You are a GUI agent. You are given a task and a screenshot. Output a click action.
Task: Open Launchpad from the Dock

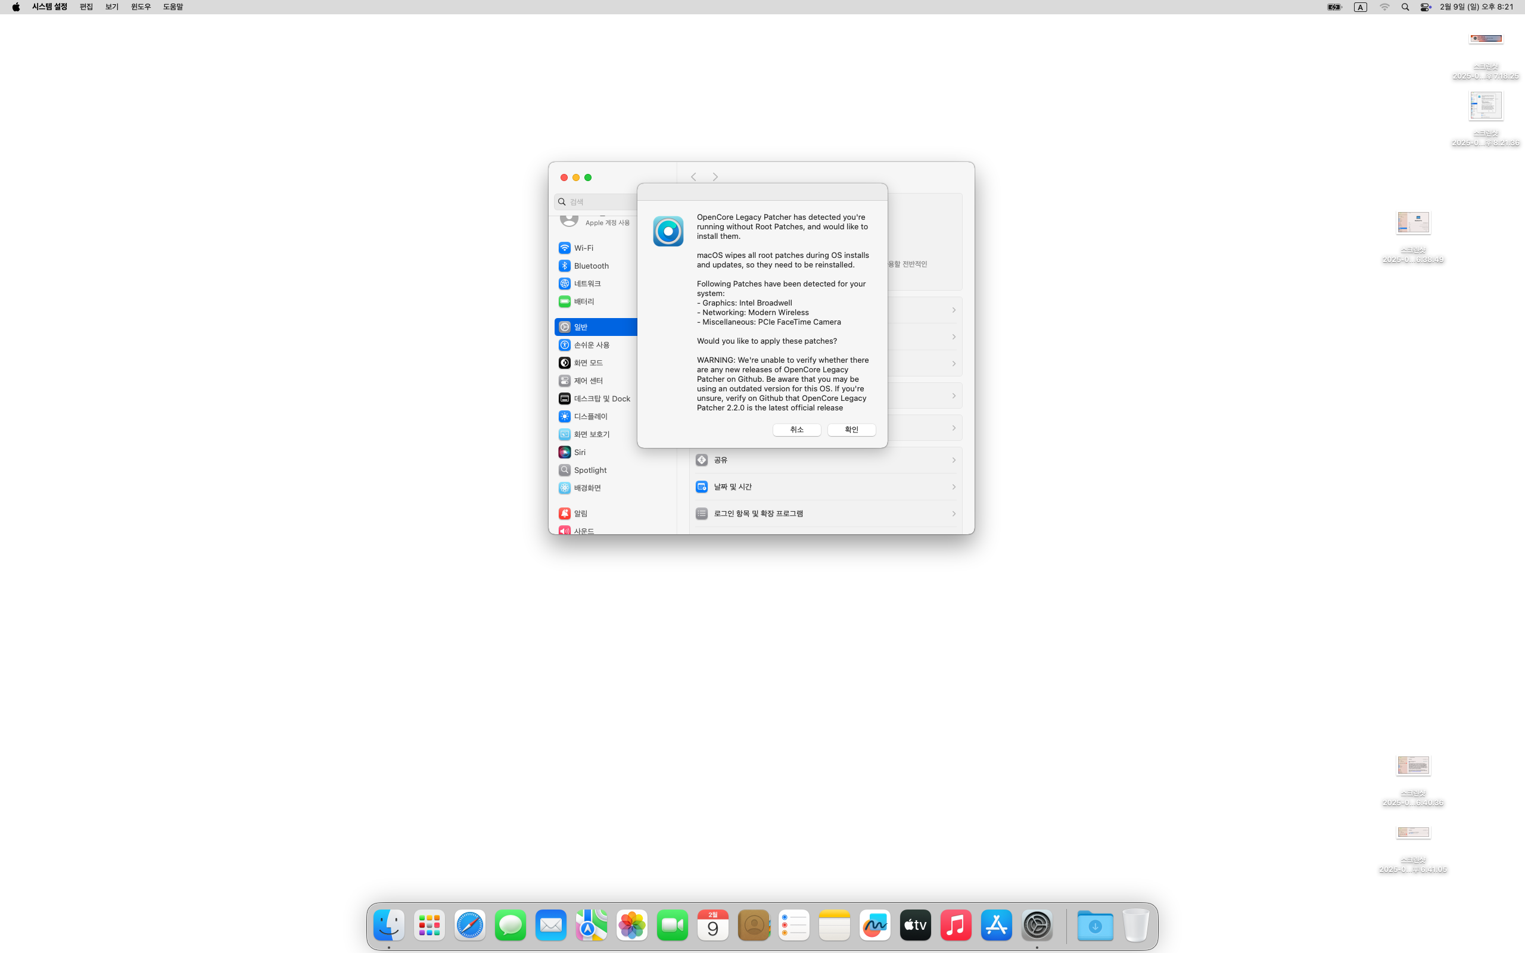[x=429, y=924]
